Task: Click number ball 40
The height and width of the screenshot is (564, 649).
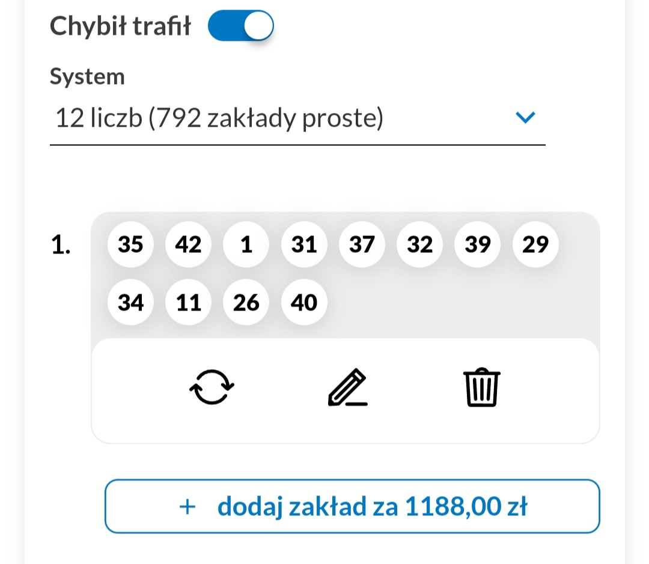Action: pyautogui.click(x=304, y=303)
